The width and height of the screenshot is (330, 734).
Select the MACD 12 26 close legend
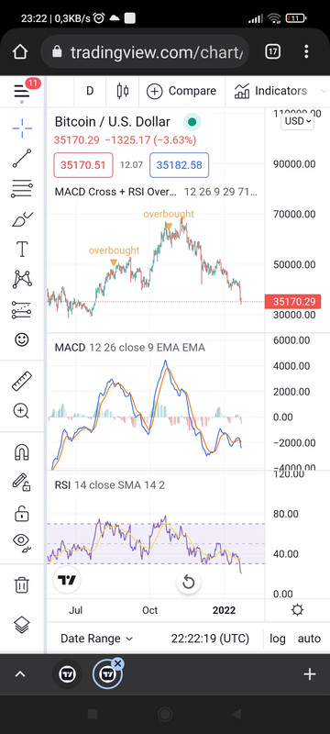click(129, 348)
